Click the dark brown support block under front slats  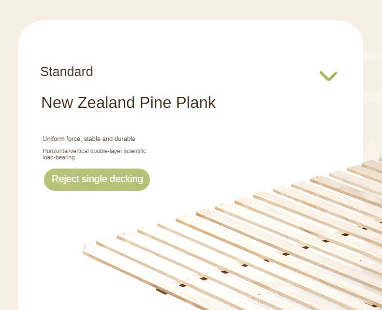coord(162,292)
